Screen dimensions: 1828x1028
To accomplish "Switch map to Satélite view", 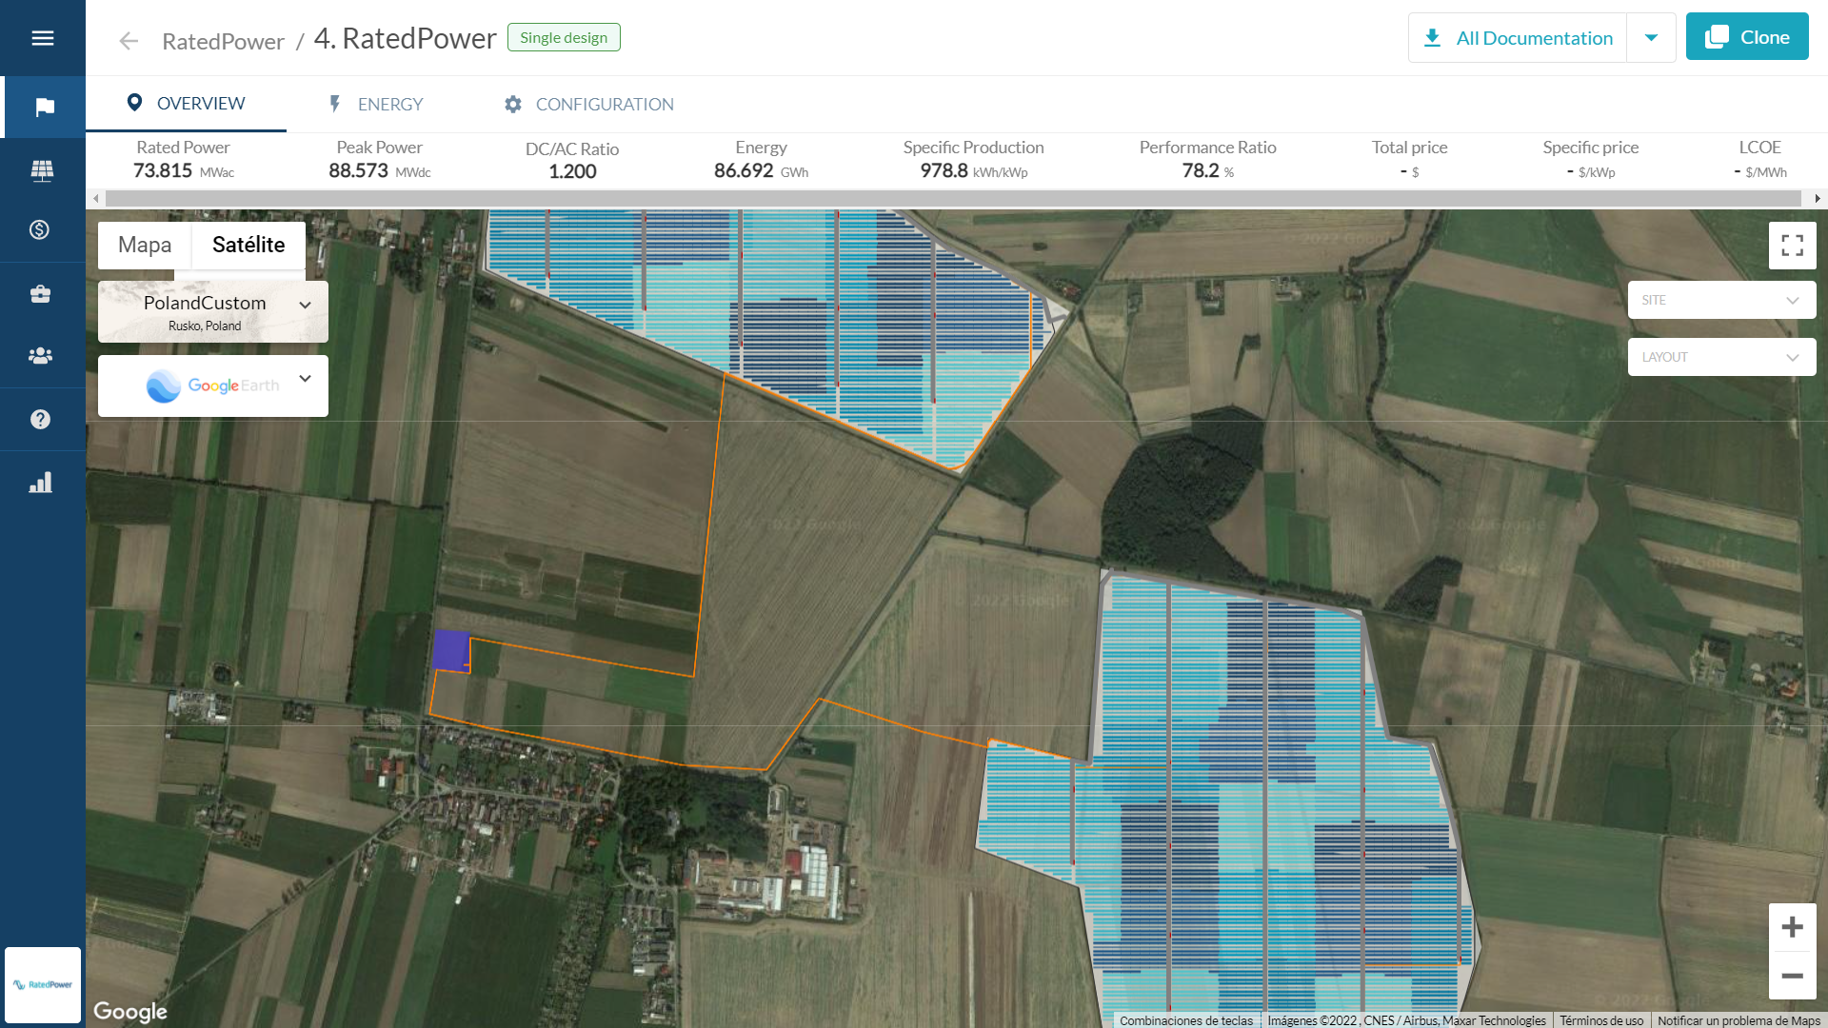I will (x=248, y=246).
